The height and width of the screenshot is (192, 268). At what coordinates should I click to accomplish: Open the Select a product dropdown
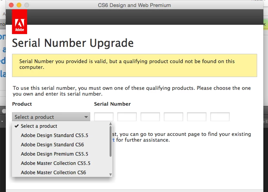click(51, 117)
